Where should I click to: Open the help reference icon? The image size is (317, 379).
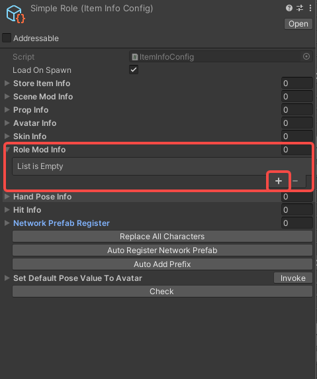(289, 8)
